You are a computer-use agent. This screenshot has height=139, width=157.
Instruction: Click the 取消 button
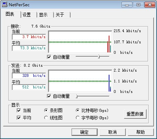tap(113, 132)
